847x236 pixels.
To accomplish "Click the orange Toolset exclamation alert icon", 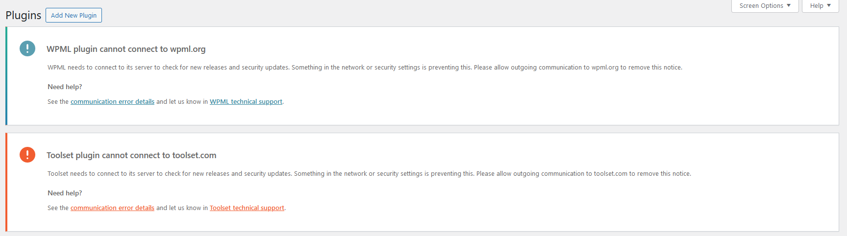I will (27, 155).
